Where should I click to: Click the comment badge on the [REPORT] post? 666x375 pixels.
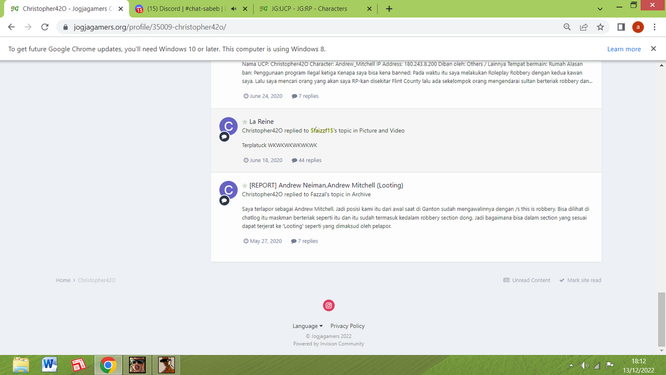[224, 201]
